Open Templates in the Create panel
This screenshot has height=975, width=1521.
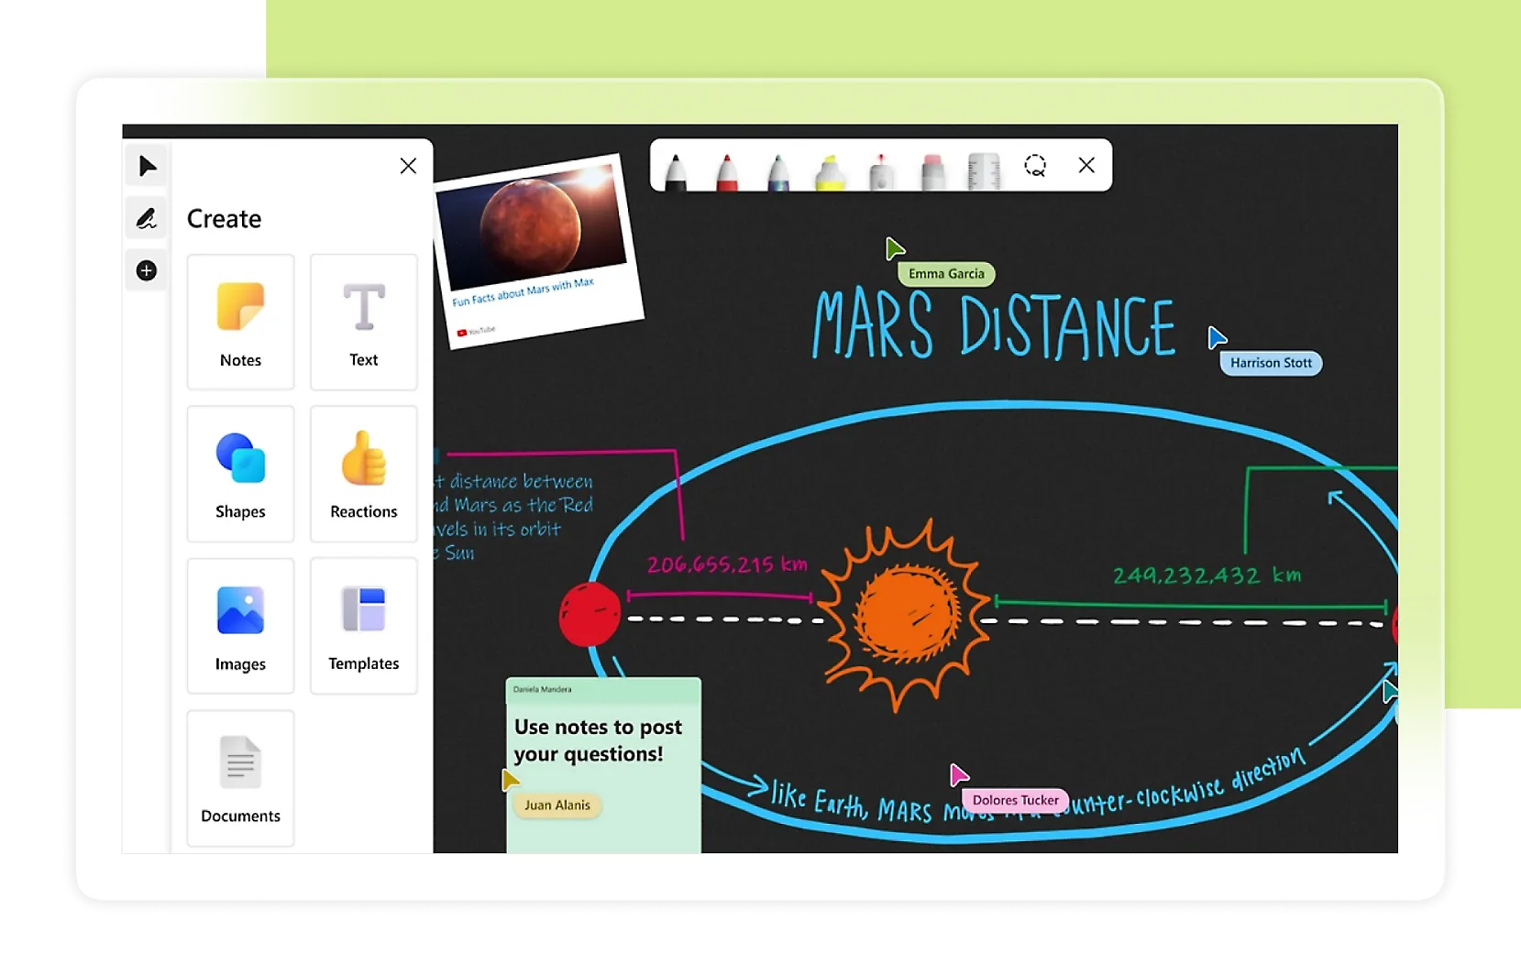tap(364, 626)
